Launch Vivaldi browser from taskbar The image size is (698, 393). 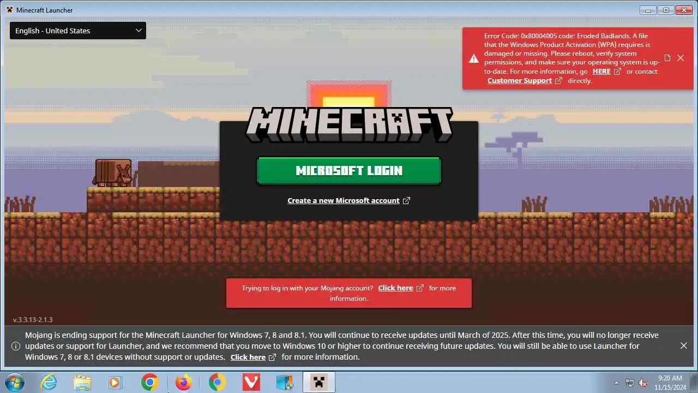pyautogui.click(x=251, y=383)
